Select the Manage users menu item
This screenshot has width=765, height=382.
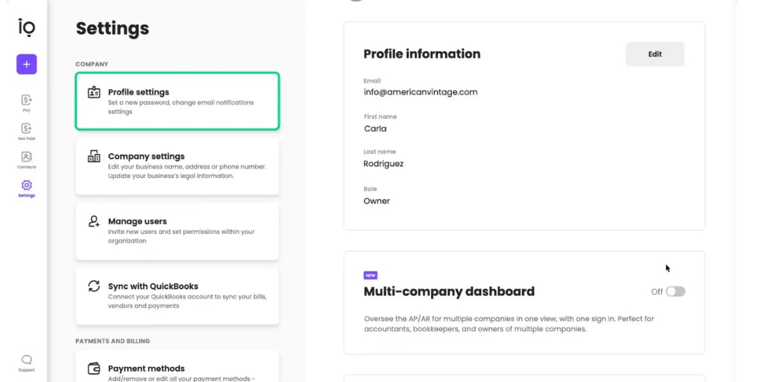pos(177,230)
